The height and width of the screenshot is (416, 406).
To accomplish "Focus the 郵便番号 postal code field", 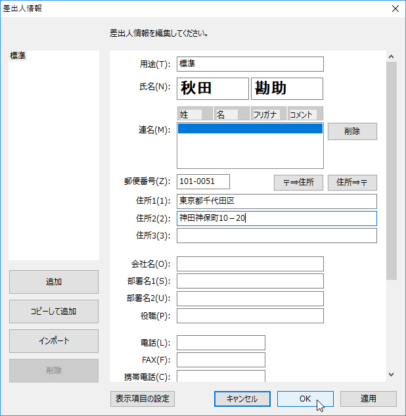I will click(x=203, y=181).
